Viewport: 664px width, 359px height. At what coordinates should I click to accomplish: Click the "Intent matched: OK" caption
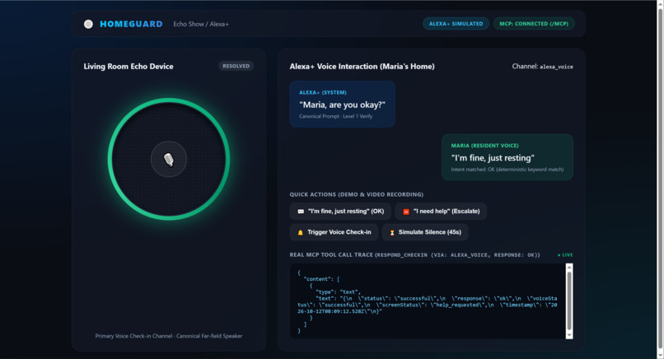coord(507,170)
